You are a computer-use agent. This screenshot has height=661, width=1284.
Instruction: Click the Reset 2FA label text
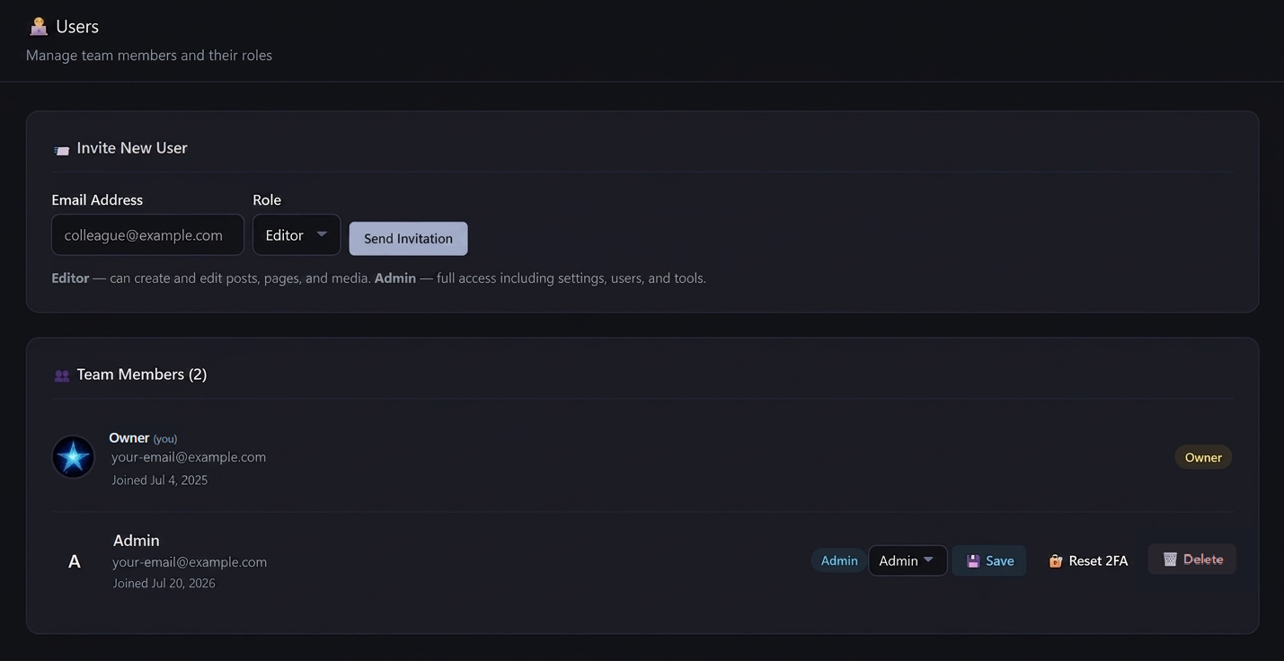point(1098,560)
